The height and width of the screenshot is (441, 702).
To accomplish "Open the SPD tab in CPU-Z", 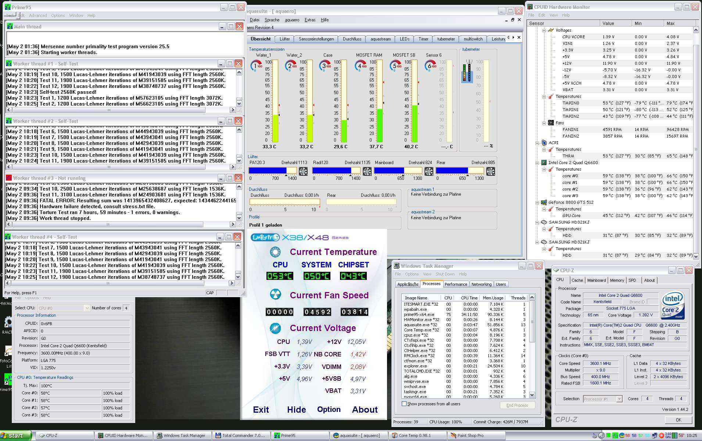I will tap(633, 280).
